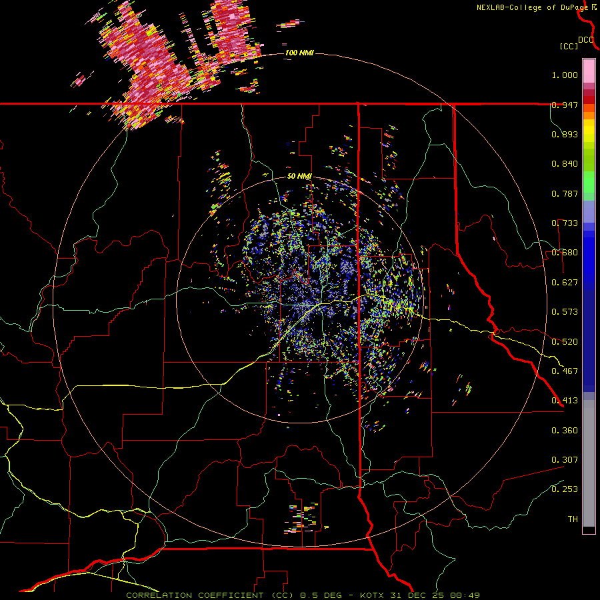Screen dimensions: 600x600
Task: Pick the light pink segment of color bar
Action: (x=589, y=71)
